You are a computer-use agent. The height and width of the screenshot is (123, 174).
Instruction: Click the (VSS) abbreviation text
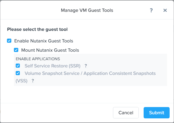pos(22,81)
